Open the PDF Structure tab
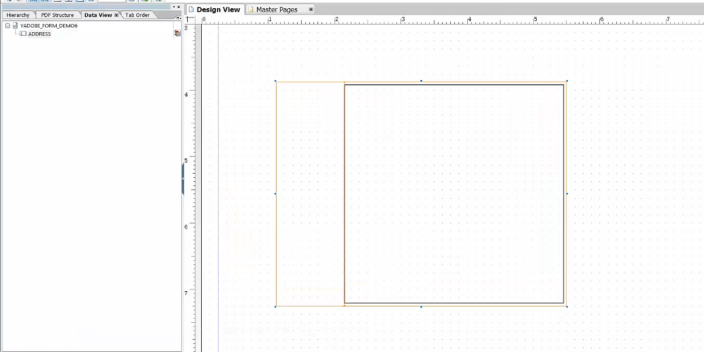 point(57,15)
